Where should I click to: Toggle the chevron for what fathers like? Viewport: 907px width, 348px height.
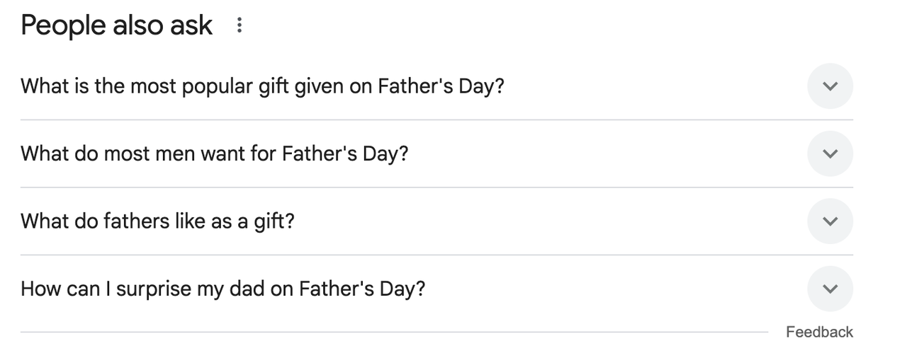tap(830, 221)
